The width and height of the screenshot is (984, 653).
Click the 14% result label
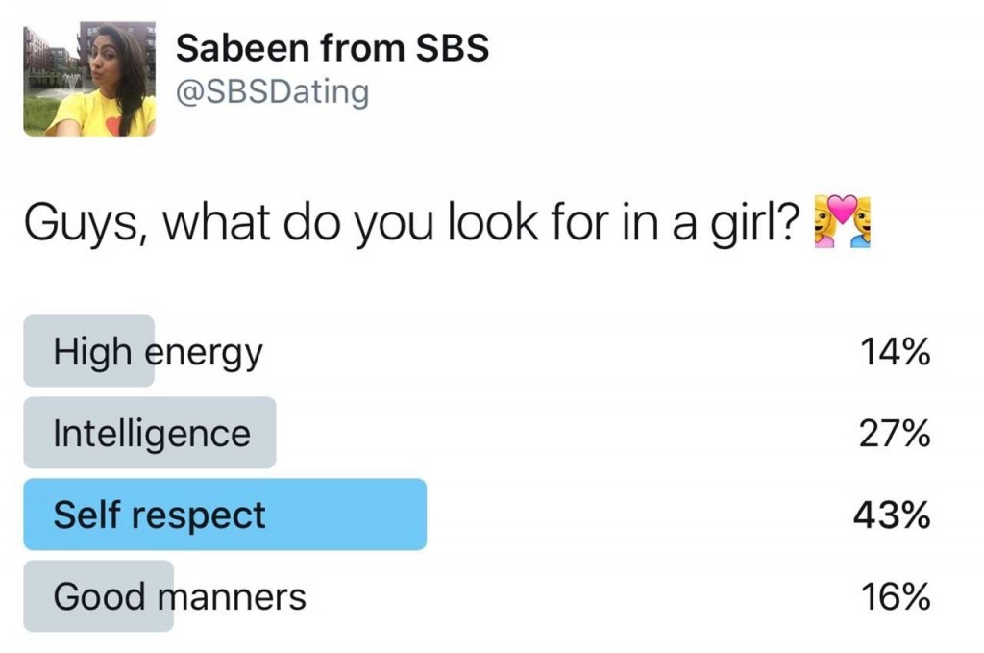(x=895, y=351)
